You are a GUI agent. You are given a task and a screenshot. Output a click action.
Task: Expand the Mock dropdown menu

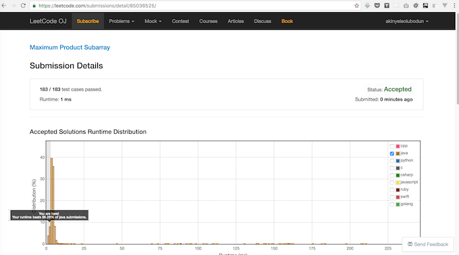153,21
